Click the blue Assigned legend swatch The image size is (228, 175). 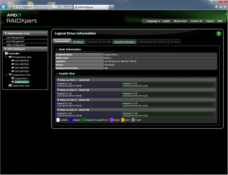click(x=71, y=120)
